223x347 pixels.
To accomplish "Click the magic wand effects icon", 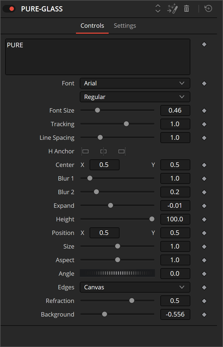I will 172,9.
